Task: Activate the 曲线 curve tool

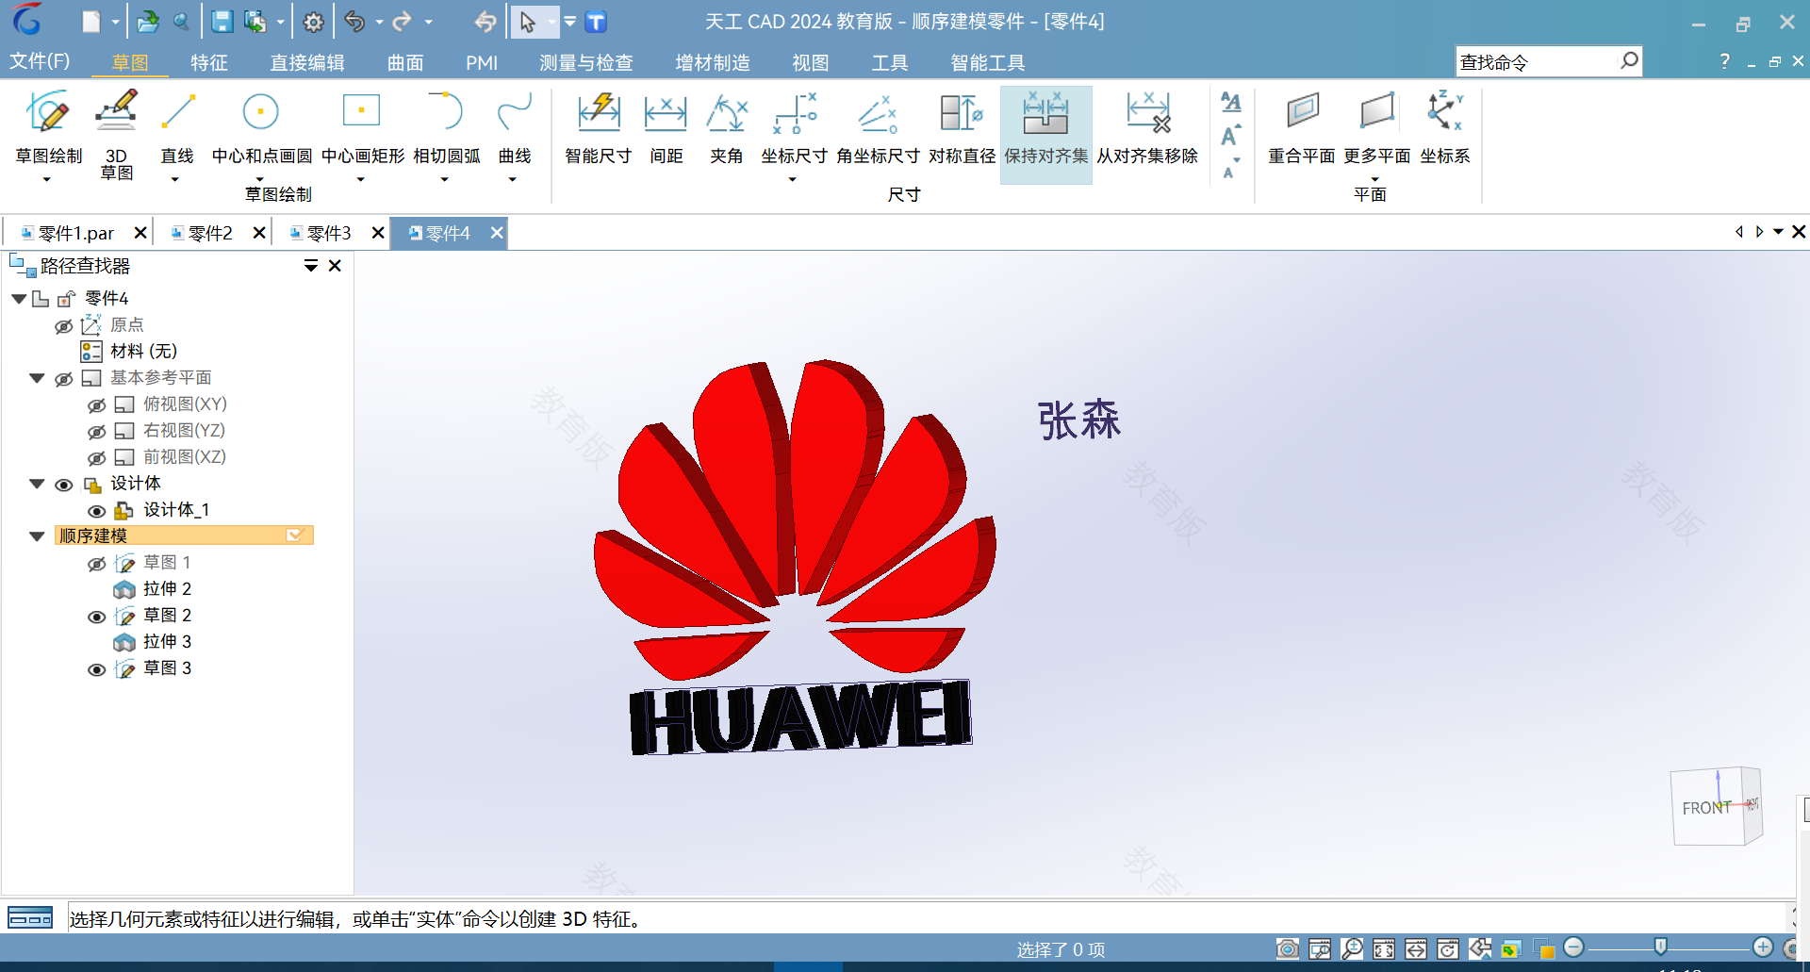Action: pyautogui.click(x=514, y=128)
